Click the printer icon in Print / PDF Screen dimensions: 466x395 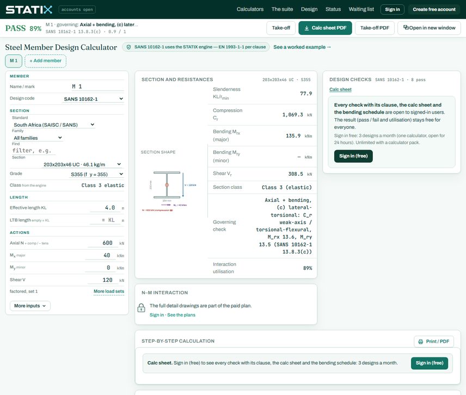tap(420, 342)
